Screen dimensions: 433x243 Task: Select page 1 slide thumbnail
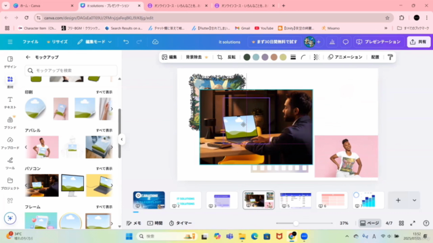tap(149, 200)
